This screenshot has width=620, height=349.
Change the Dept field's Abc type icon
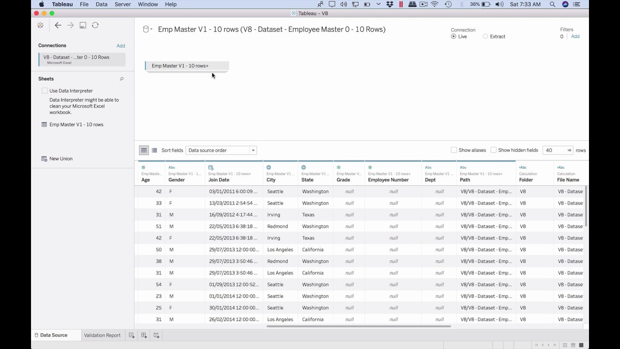point(428,167)
